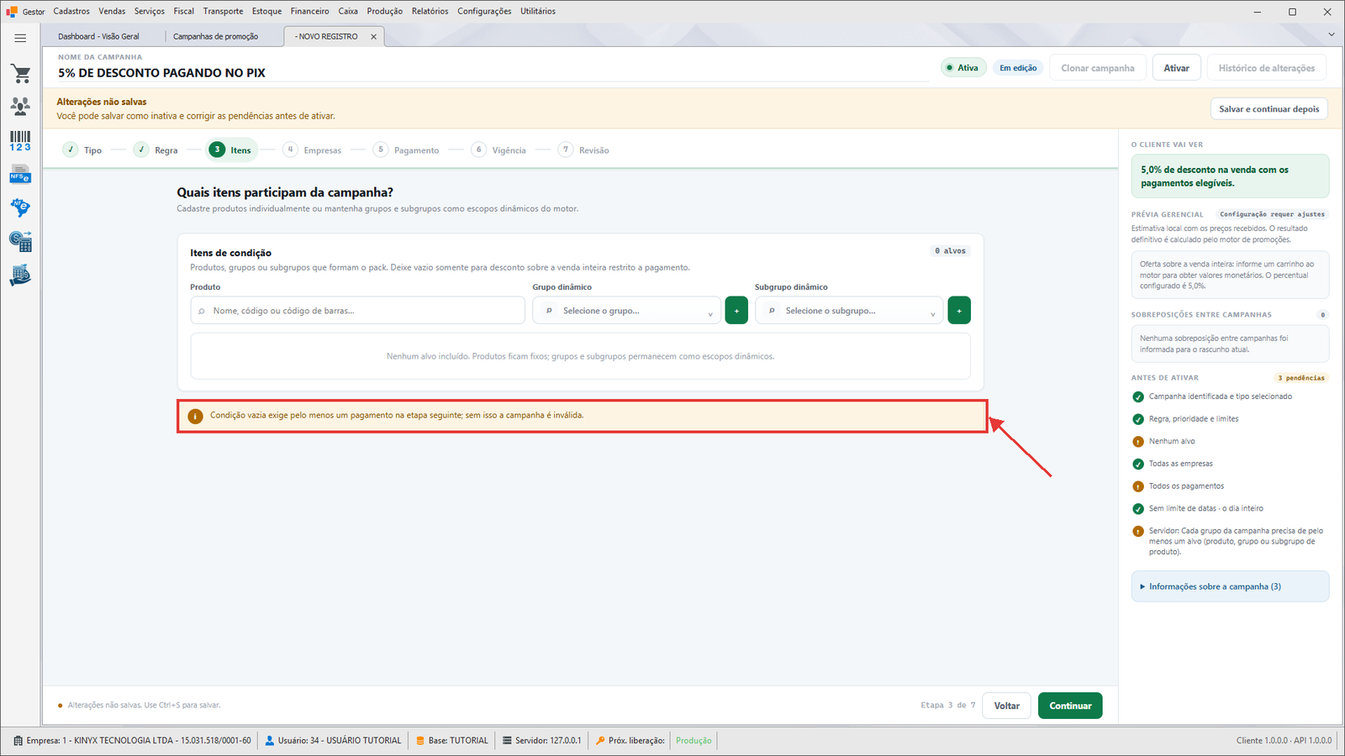Open the shopping cart sidebar icon
This screenshot has width=1345, height=756.
(20, 73)
